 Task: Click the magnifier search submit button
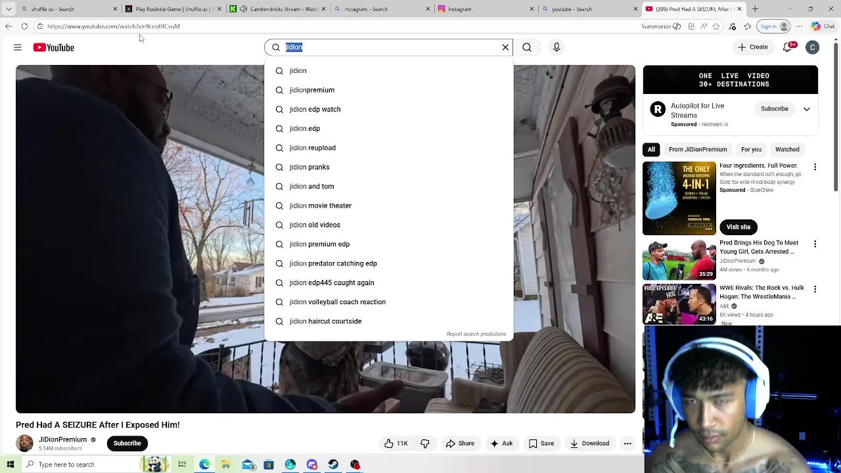[527, 47]
